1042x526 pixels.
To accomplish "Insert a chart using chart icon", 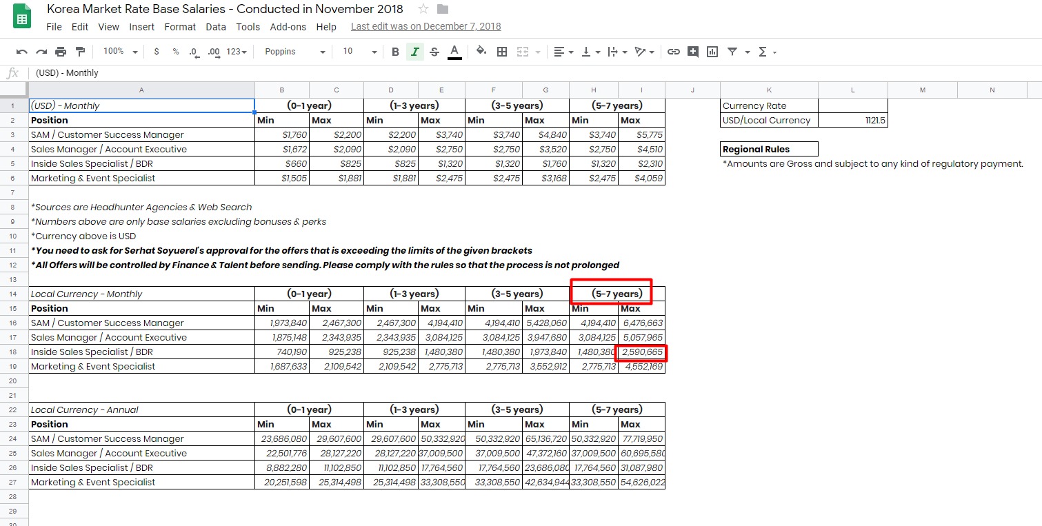I will pyautogui.click(x=712, y=52).
